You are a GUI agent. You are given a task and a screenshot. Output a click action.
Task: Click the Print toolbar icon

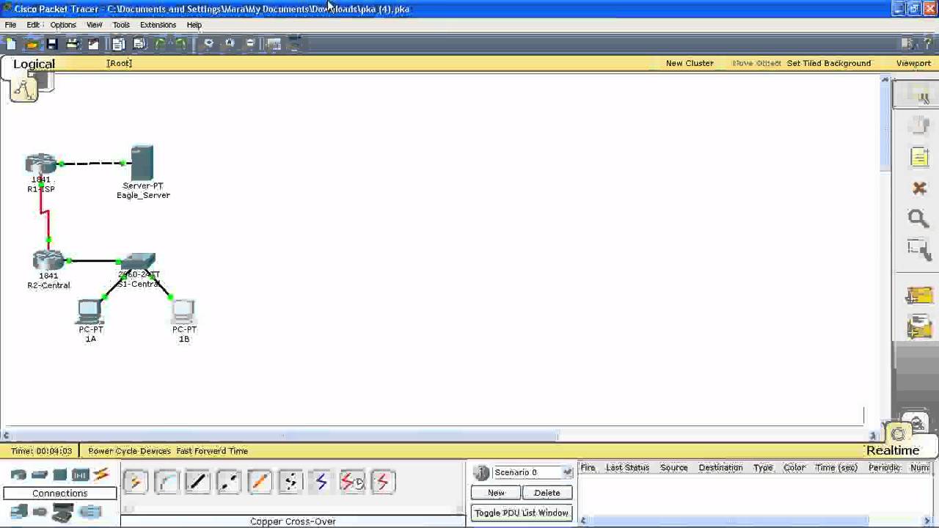coord(73,44)
